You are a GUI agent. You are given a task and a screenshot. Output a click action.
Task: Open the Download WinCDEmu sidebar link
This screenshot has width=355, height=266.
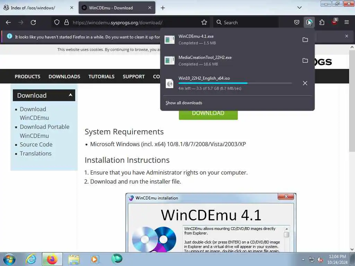(34, 113)
